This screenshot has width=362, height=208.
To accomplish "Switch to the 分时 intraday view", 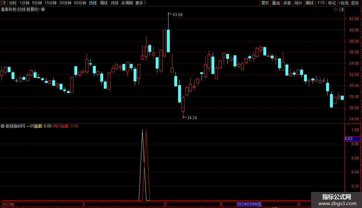I will coord(13,3).
